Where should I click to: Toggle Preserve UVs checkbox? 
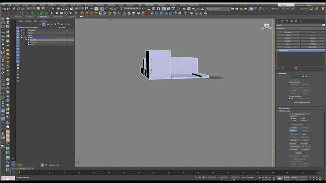[292, 125]
